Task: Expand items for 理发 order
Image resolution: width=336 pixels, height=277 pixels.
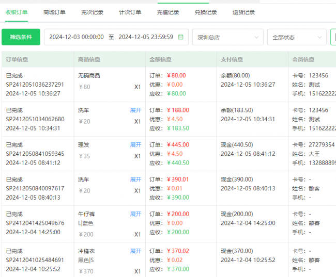Action: 135,145
